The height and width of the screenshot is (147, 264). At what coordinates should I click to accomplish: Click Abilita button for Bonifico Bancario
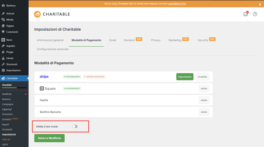point(204,112)
